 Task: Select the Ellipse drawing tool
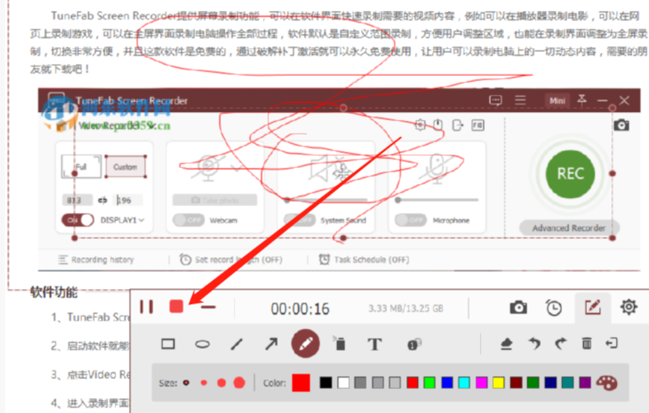tap(202, 344)
